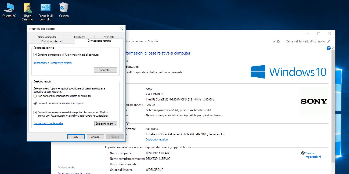Image resolution: width=349 pixels, height=174 pixels.
Task: Confirm the dialog with OK
Action: coord(76,137)
